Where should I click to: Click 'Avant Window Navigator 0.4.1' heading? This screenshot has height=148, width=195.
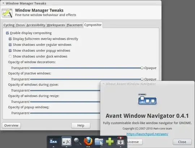[x=147, y=116]
